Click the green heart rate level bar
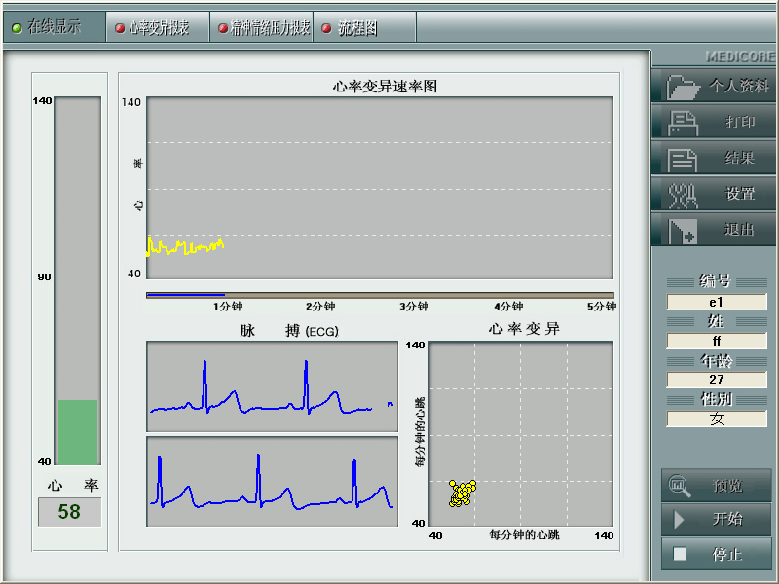This screenshot has height=584, width=779. coord(77,431)
